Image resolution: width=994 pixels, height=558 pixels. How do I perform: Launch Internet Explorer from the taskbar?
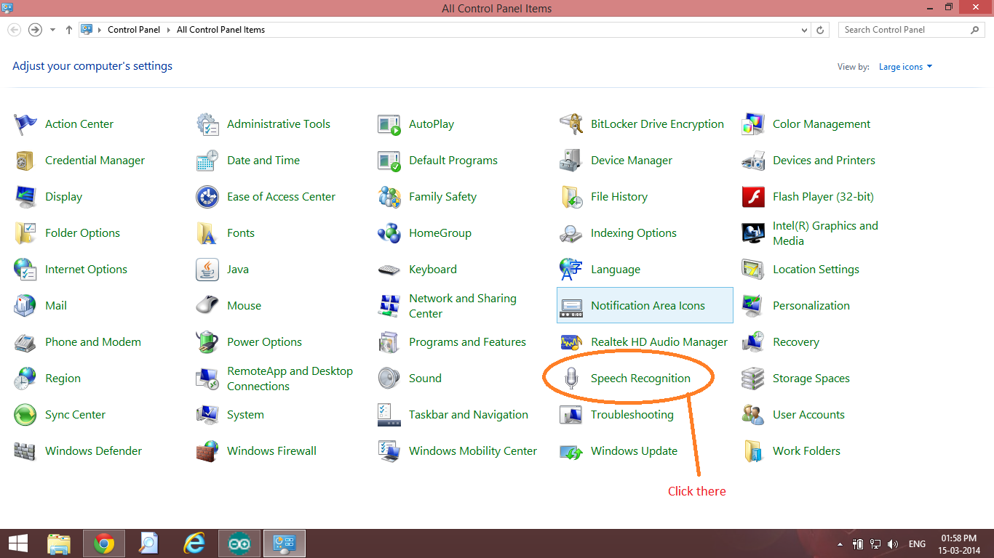click(x=194, y=543)
